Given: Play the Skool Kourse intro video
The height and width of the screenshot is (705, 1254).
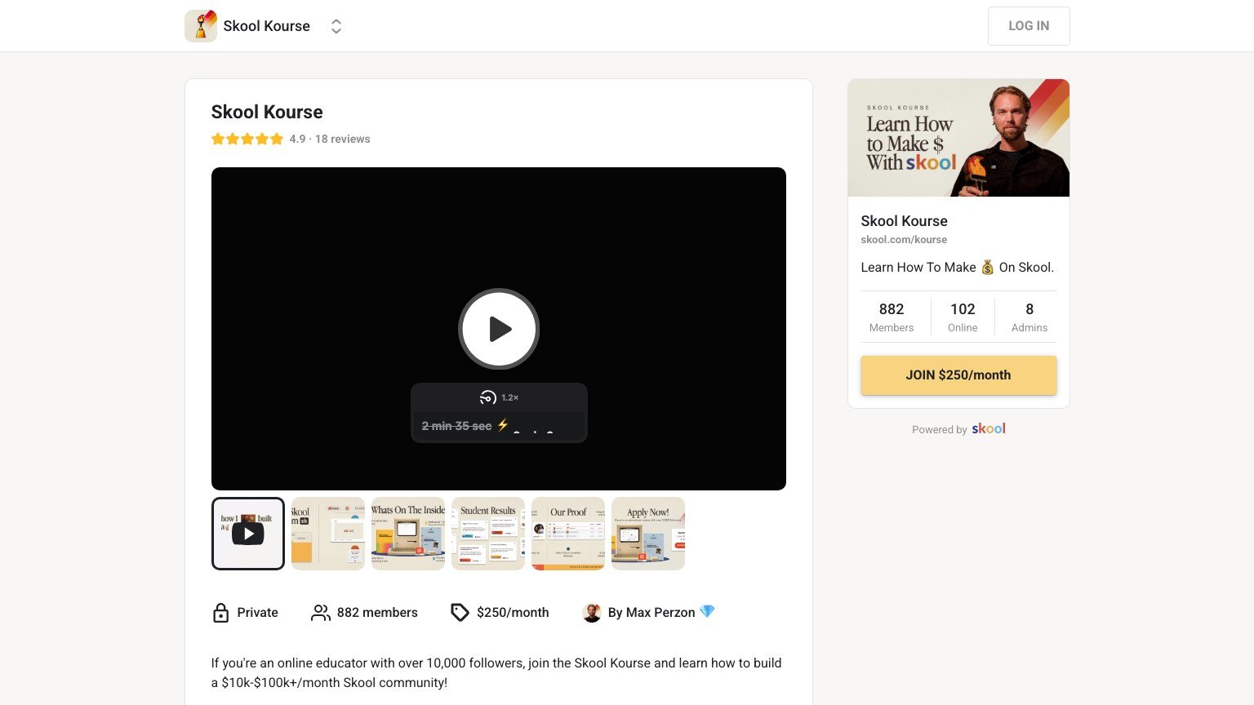Looking at the screenshot, I should click(x=499, y=329).
